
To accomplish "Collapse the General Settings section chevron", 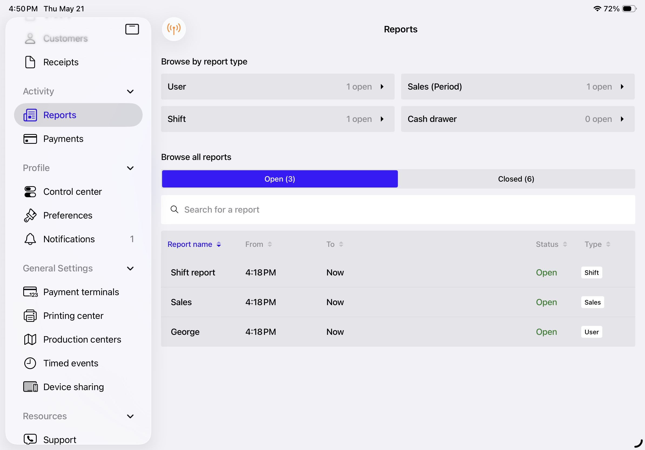I will click(130, 268).
